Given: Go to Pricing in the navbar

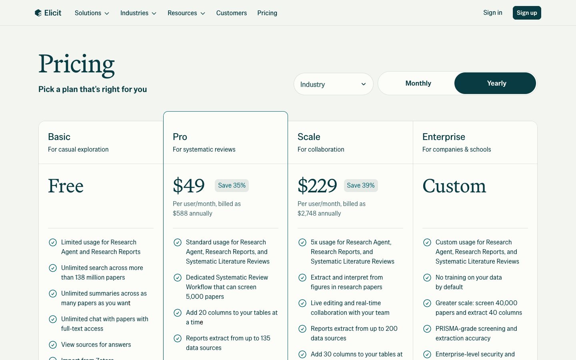Looking at the screenshot, I should point(267,13).
